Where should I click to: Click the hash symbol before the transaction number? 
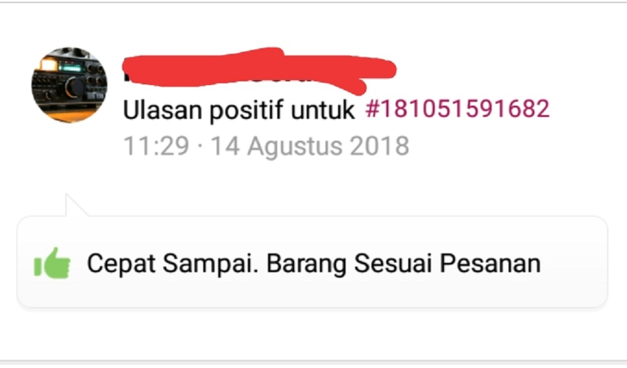(x=372, y=108)
